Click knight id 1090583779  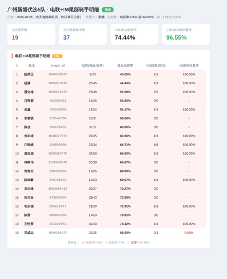click(x=58, y=153)
